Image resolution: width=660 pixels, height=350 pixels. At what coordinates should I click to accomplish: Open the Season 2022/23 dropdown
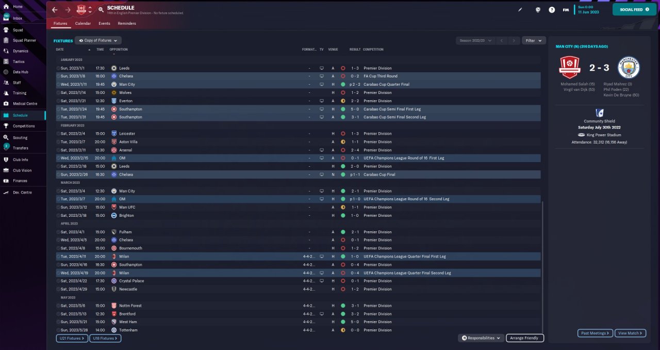click(x=475, y=40)
